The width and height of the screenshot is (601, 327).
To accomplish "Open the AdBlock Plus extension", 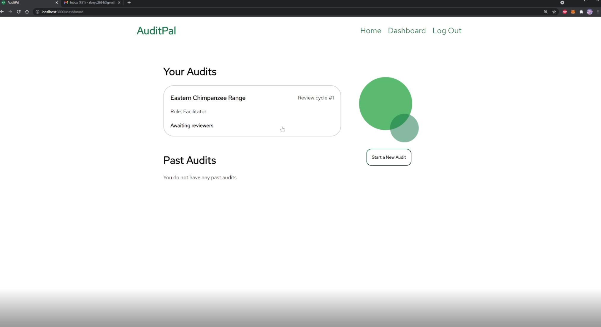I will point(564,12).
